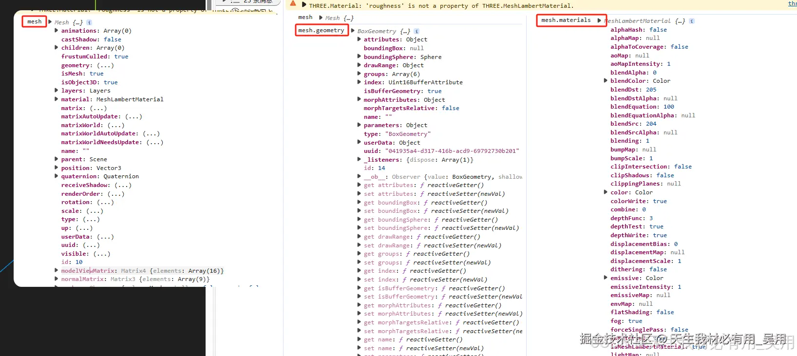Invoke the renderOrder: (...) getter
The height and width of the screenshot is (356, 797).
point(116,194)
